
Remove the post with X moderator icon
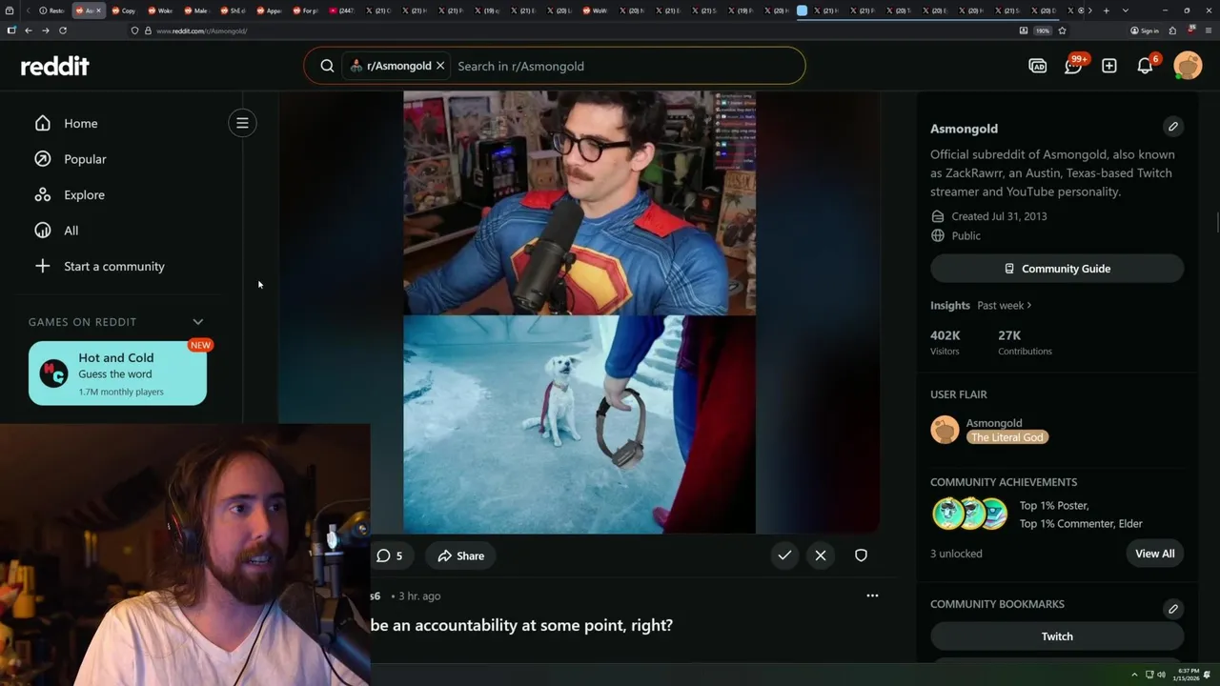[x=821, y=555]
